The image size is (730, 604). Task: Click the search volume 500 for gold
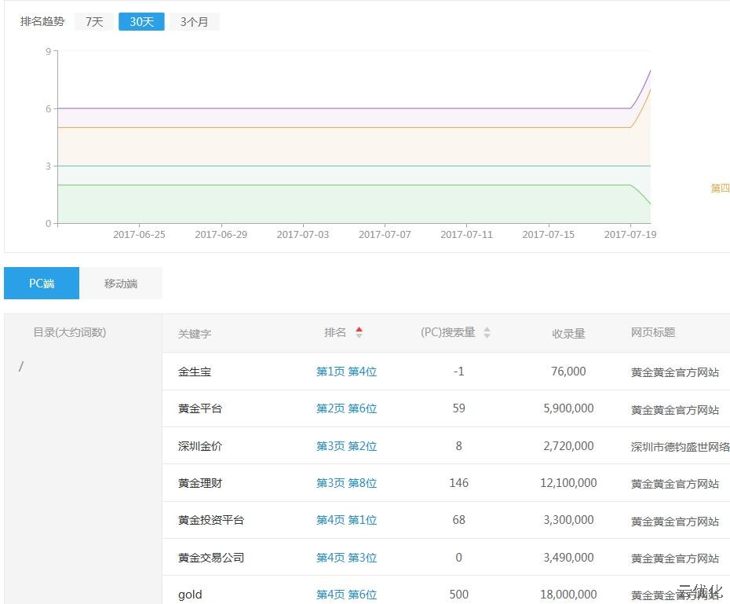click(x=458, y=595)
